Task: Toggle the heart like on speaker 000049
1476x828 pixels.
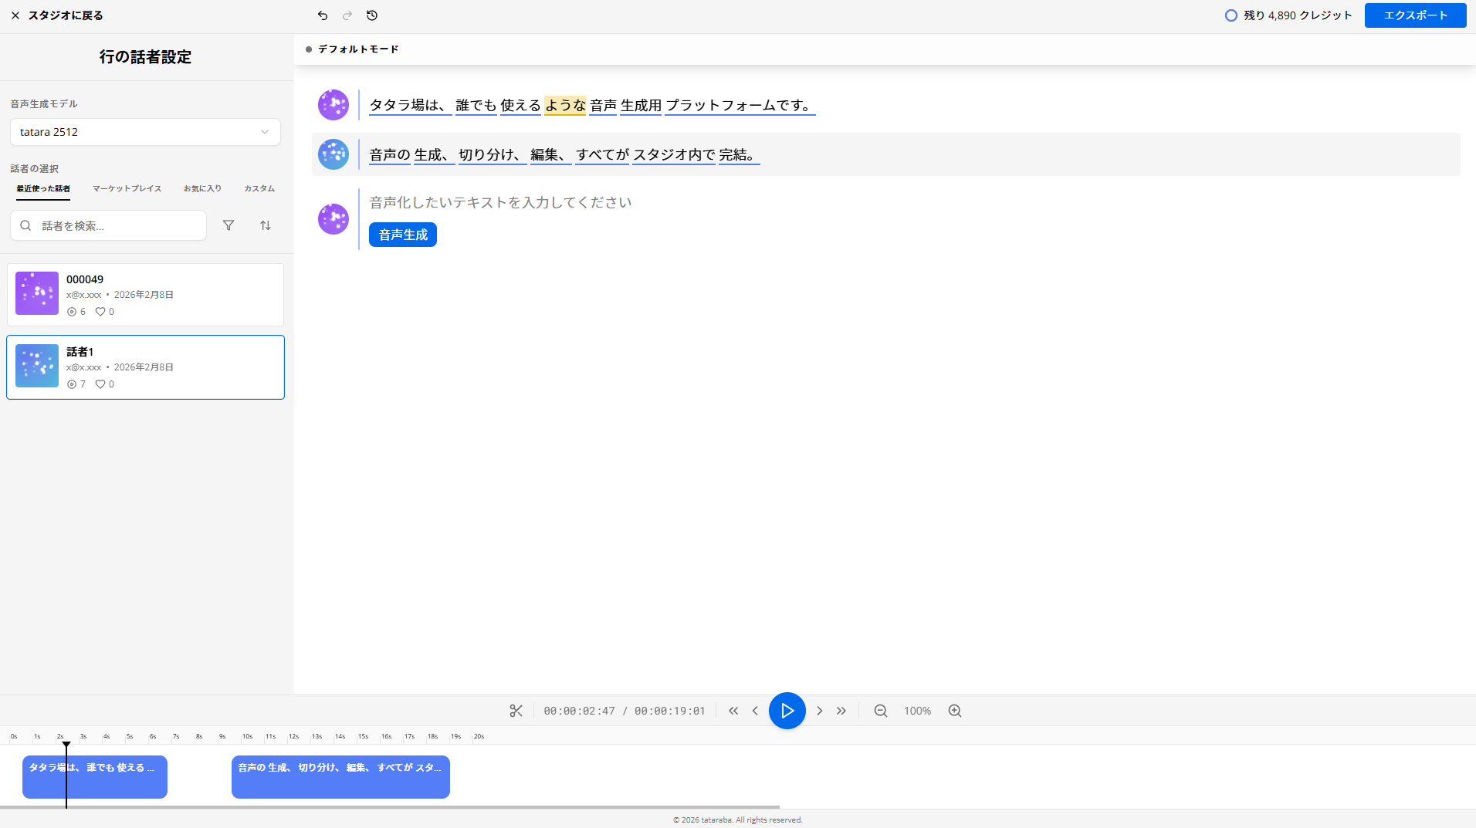Action: click(x=101, y=311)
